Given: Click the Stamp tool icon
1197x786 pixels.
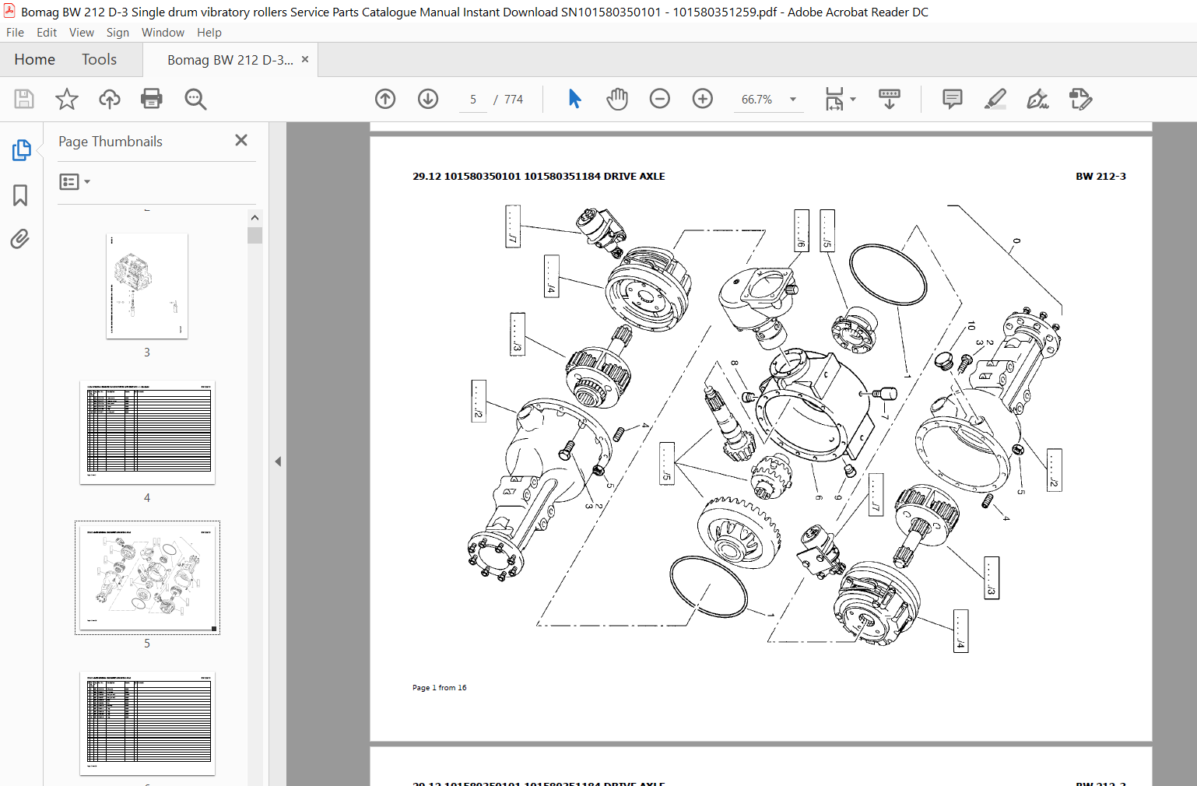Looking at the screenshot, I should (1081, 99).
